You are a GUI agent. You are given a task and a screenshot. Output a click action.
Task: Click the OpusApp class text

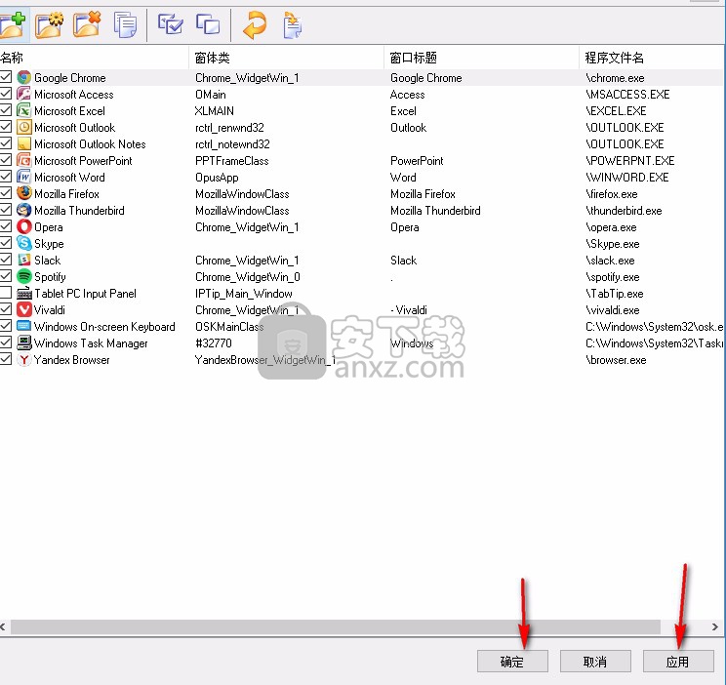pos(217,178)
